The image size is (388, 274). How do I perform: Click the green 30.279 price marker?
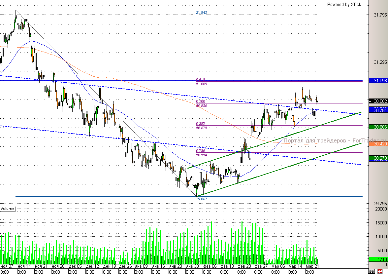click(x=378, y=158)
